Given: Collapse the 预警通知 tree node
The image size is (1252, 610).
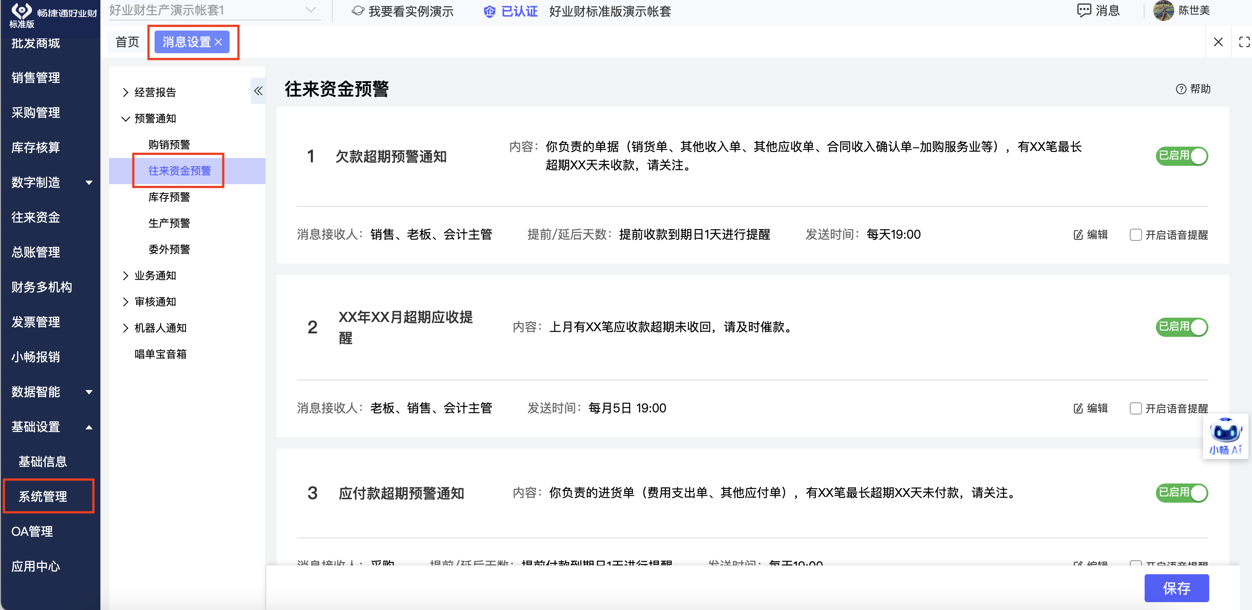Looking at the screenshot, I should point(126,119).
